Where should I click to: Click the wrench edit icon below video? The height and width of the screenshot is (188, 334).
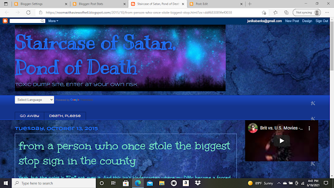313,163
